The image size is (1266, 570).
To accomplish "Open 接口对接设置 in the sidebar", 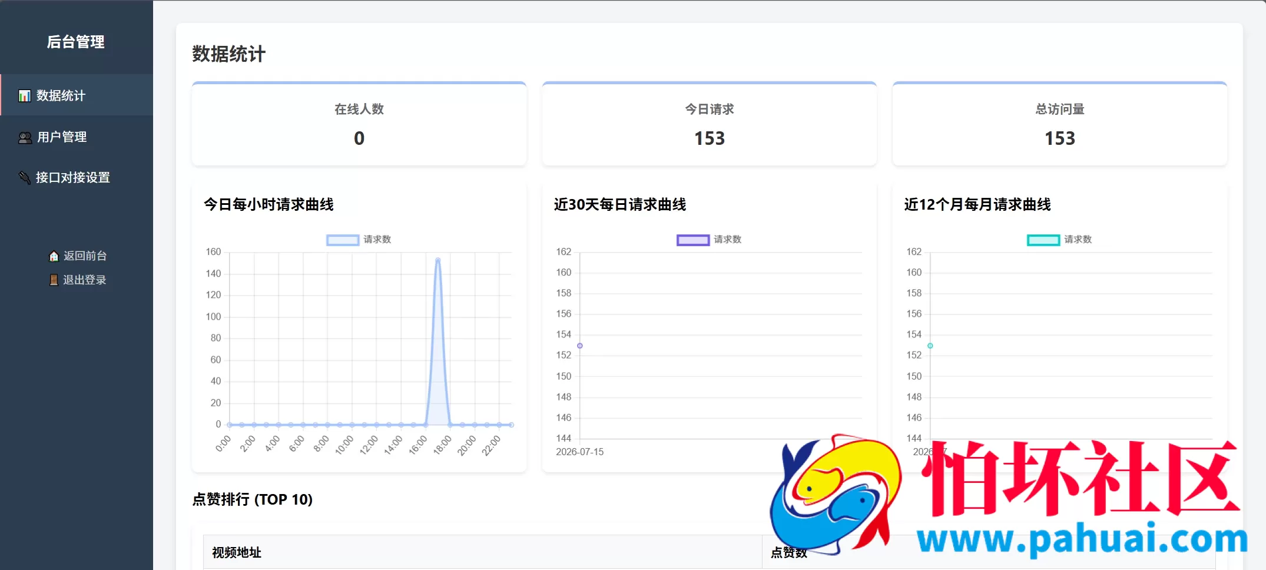I will tap(77, 177).
